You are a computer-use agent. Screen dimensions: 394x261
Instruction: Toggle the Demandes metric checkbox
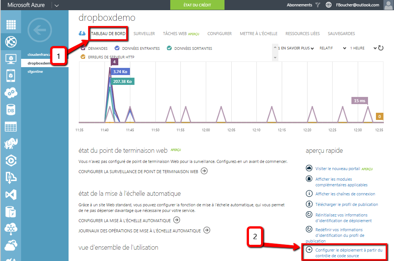[x=83, y=48]
